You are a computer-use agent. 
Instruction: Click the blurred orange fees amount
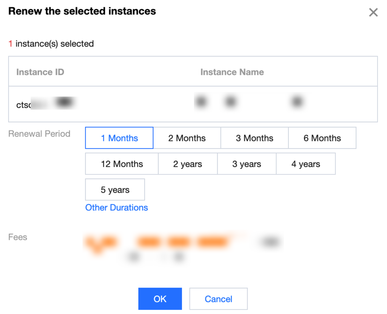pos(156,242)
